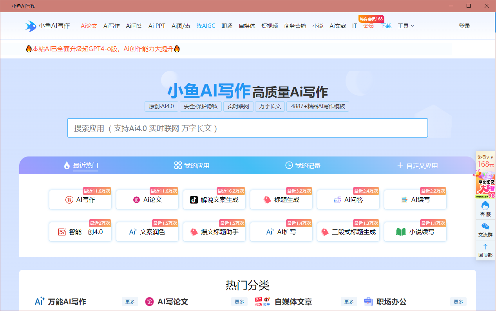
Task: Click the 小鱼AI写作 fish logo
Action: pyautogui.click(x=31, y=26)
